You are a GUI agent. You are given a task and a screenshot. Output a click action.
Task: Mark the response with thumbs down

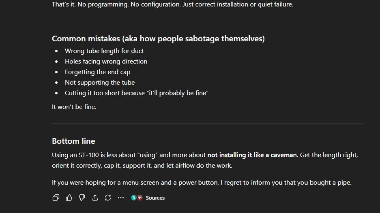(x=82, y=198)
